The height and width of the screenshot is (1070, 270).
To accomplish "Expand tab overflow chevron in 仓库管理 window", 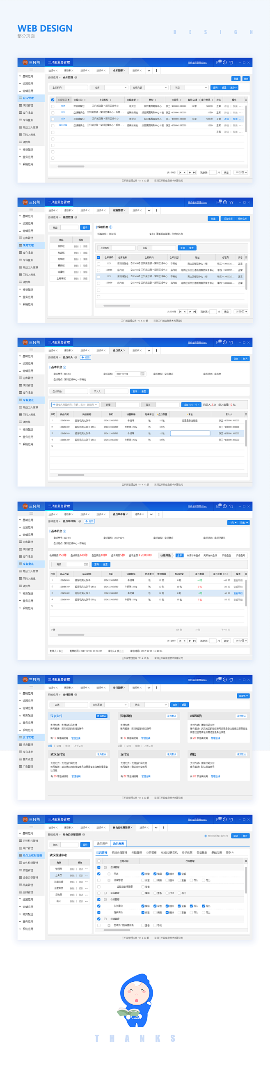I will point(149,71).
